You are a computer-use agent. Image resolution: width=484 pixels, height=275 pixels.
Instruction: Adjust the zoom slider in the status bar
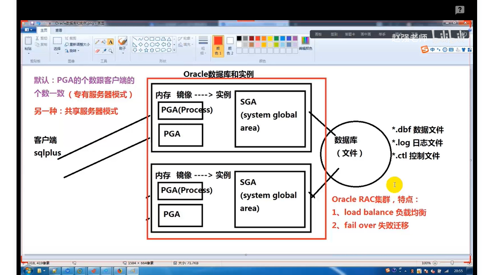coord(452,263)
